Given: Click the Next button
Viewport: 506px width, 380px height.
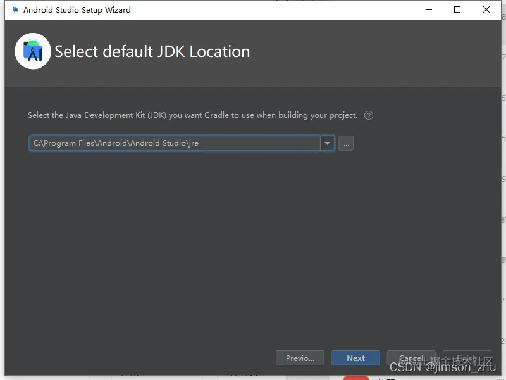Looking at the screenshot, I should 355,358.
